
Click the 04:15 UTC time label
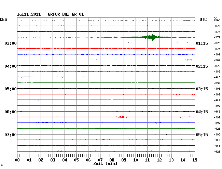pos(202,112)
